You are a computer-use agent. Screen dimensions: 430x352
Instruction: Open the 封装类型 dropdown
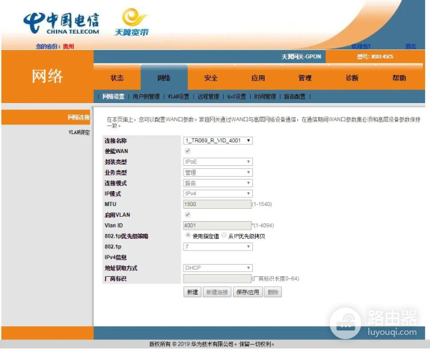tap(218, 162)
